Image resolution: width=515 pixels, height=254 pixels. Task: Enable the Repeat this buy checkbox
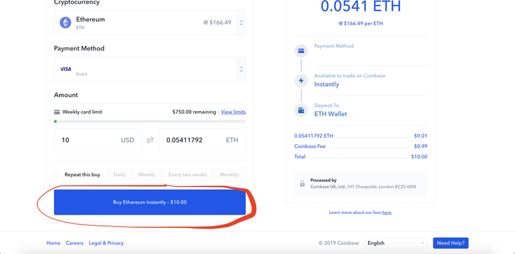(x=57, y=175)
